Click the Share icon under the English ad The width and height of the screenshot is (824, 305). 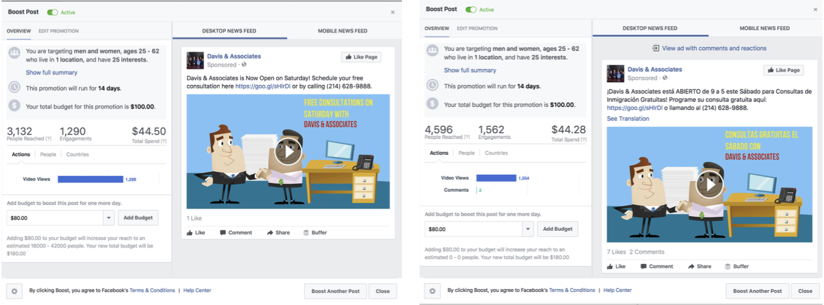click(x=270, y=233)
